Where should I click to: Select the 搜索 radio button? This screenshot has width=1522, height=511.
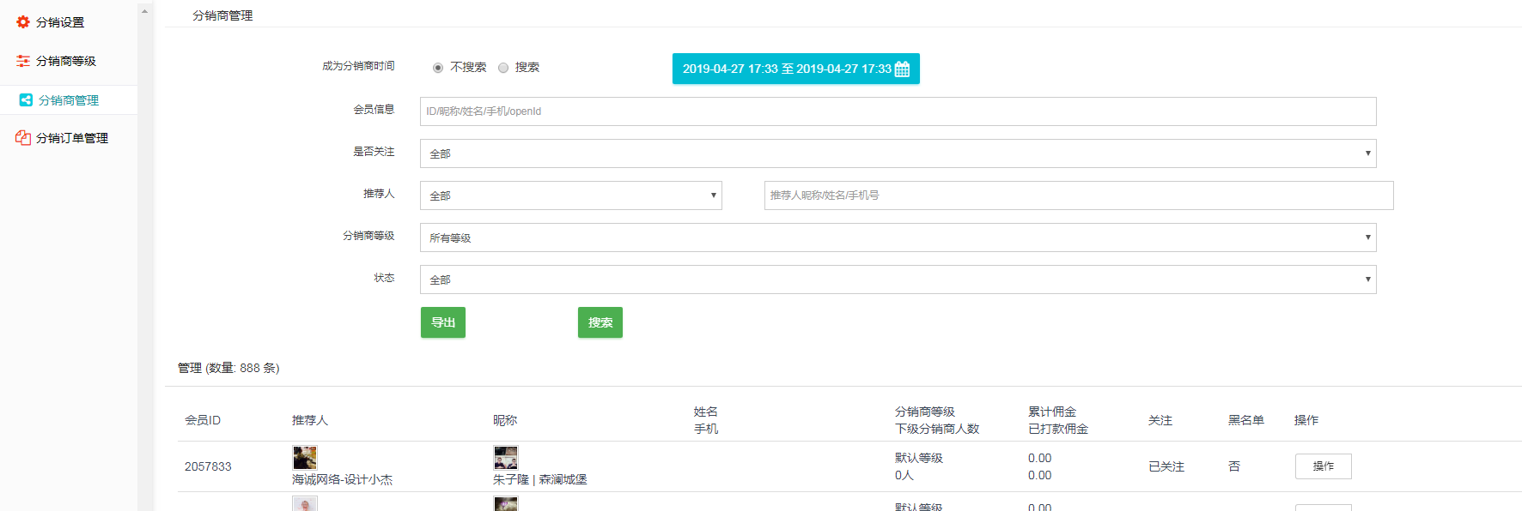point(503,68)
